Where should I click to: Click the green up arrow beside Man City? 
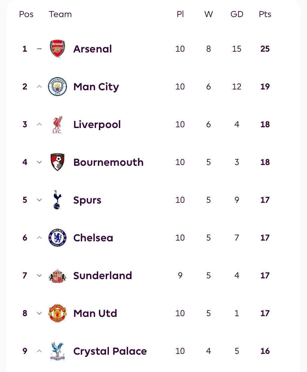coord(39,87)
